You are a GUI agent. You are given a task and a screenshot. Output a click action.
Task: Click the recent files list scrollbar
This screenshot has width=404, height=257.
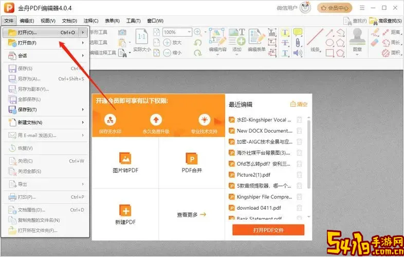click(x=309, y=154)
